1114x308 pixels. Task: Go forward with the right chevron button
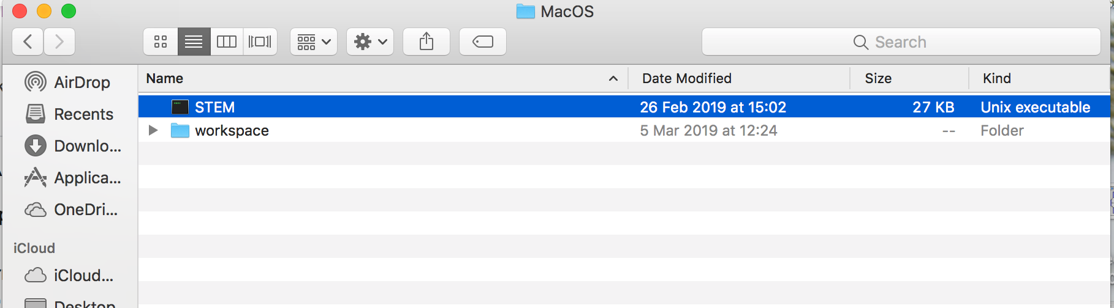coord(59,42)
